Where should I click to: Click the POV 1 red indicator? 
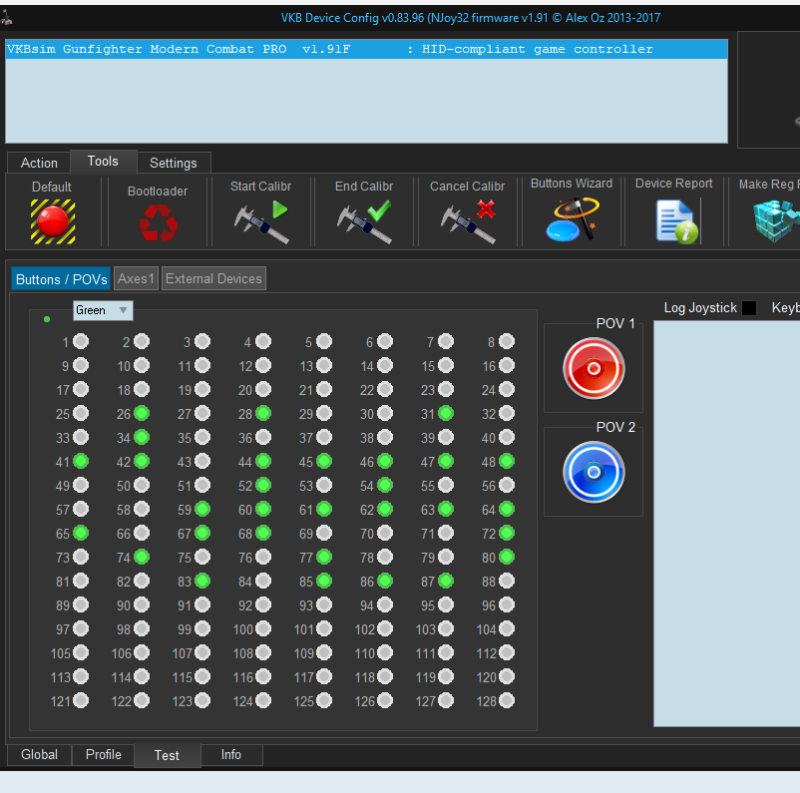[x=594, y=368]
